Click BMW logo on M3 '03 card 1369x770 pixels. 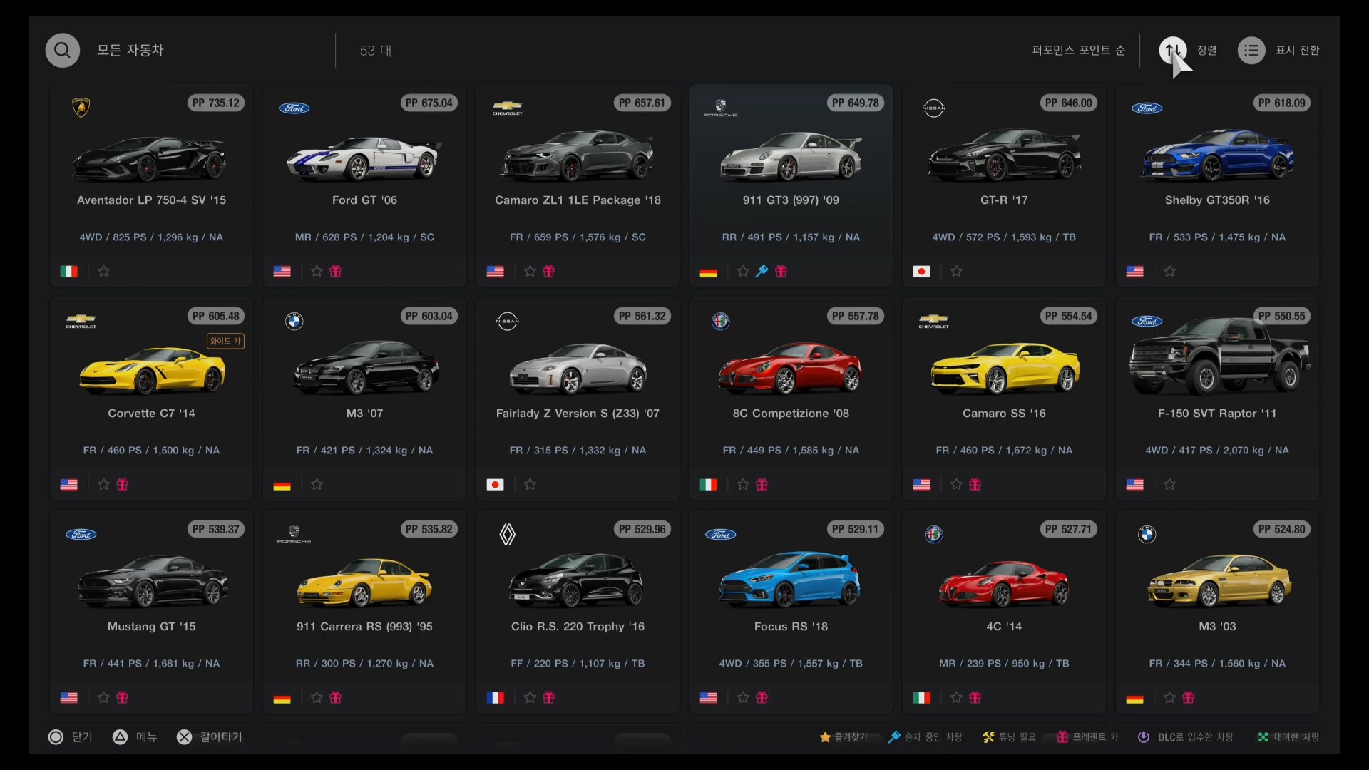[x=1147, y=534]
